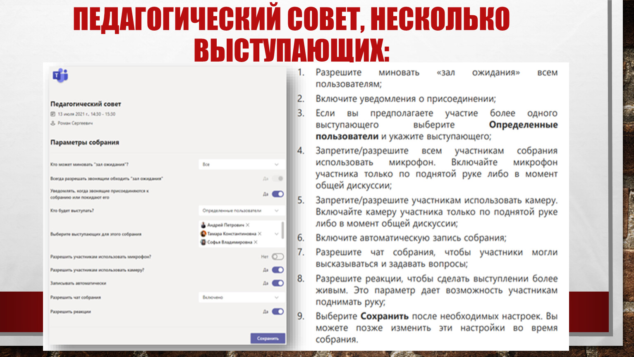The height and width of the screenshot is (357, 634).
Task: Click the Microsoft Teams logo icon
Action: coord(60,76)
